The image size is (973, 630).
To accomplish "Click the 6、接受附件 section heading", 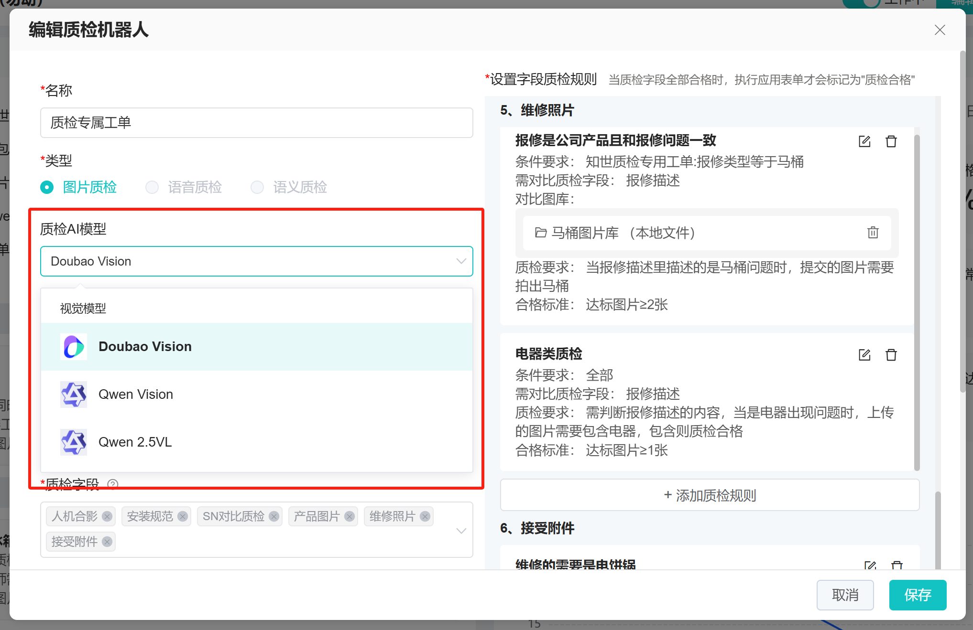I will pyautogui.click(x=537, y=528).
